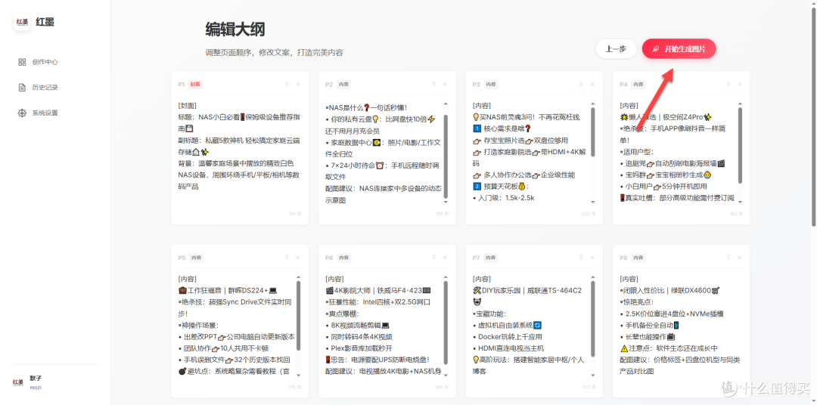Click the 内容 tag on card P2
The image size is (817, 405).
(x=343, y=84)
